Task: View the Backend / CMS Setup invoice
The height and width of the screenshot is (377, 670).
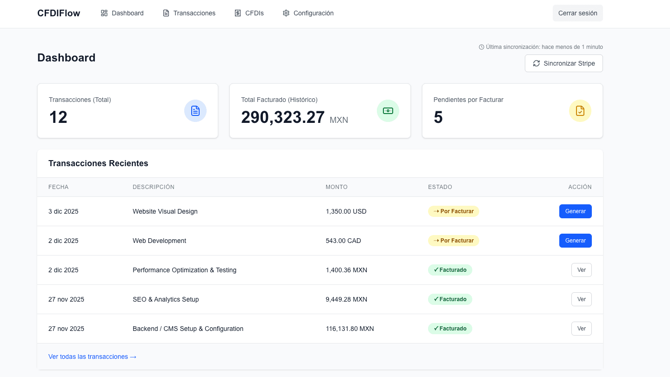Action: (581, 329)
